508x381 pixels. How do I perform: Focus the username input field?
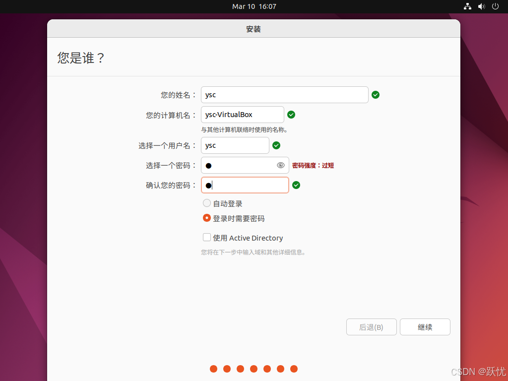[235, 145]
